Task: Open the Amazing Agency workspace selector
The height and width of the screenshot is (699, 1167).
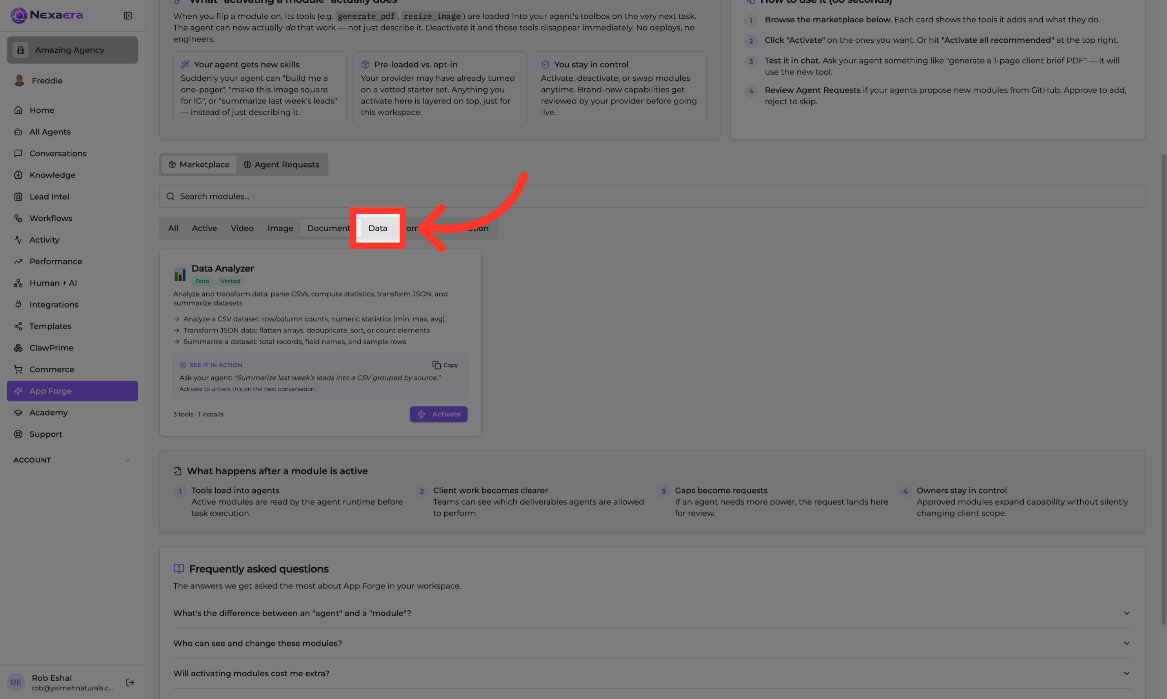Action: pos(72,50)
